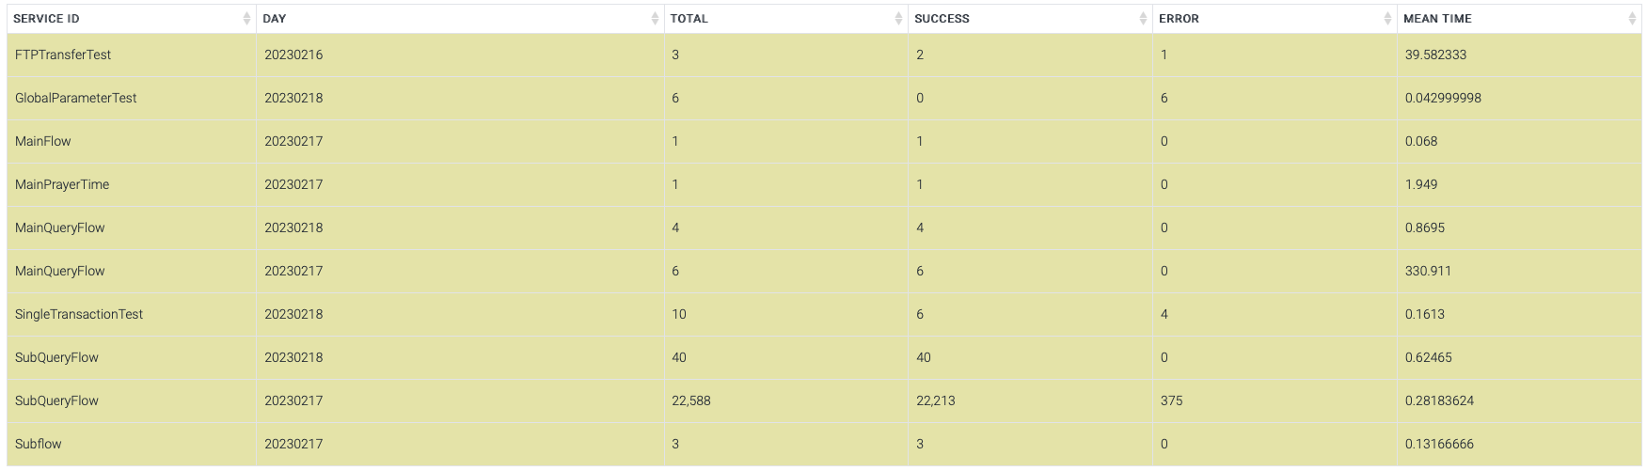Click the Subflow service cell

[x=39, y=444]
